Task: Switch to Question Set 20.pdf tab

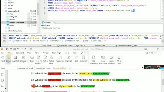Action: pos(43,68)
